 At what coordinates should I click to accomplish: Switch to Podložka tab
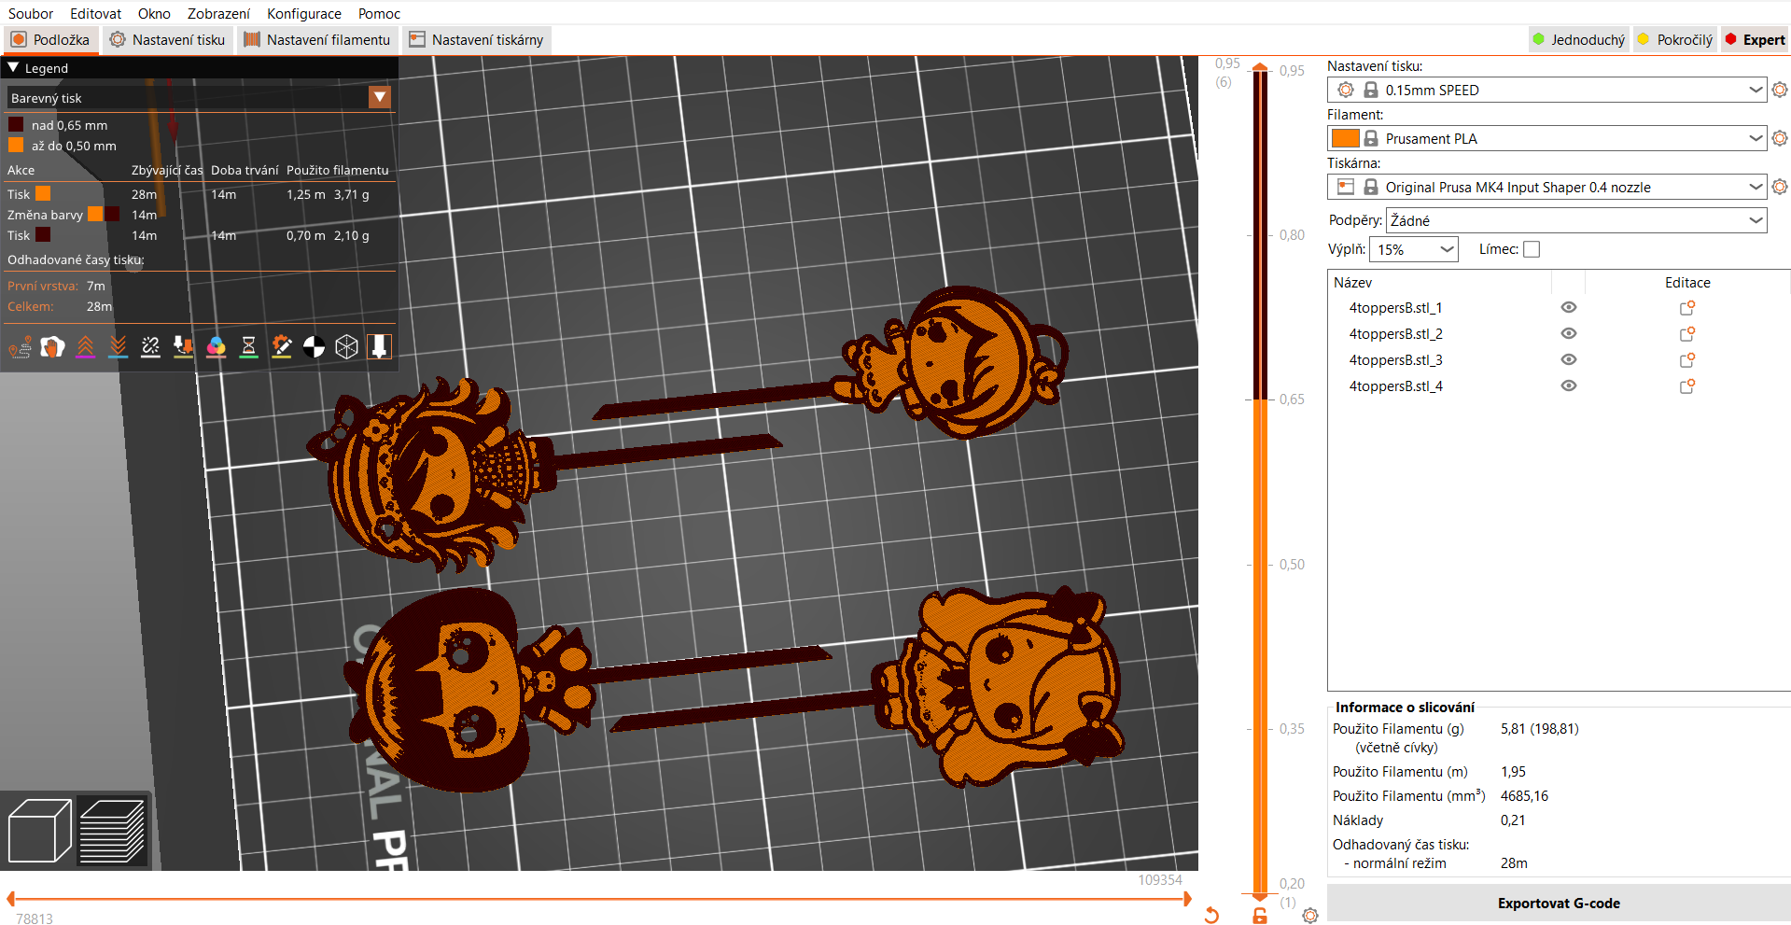(x=50, y=39)
